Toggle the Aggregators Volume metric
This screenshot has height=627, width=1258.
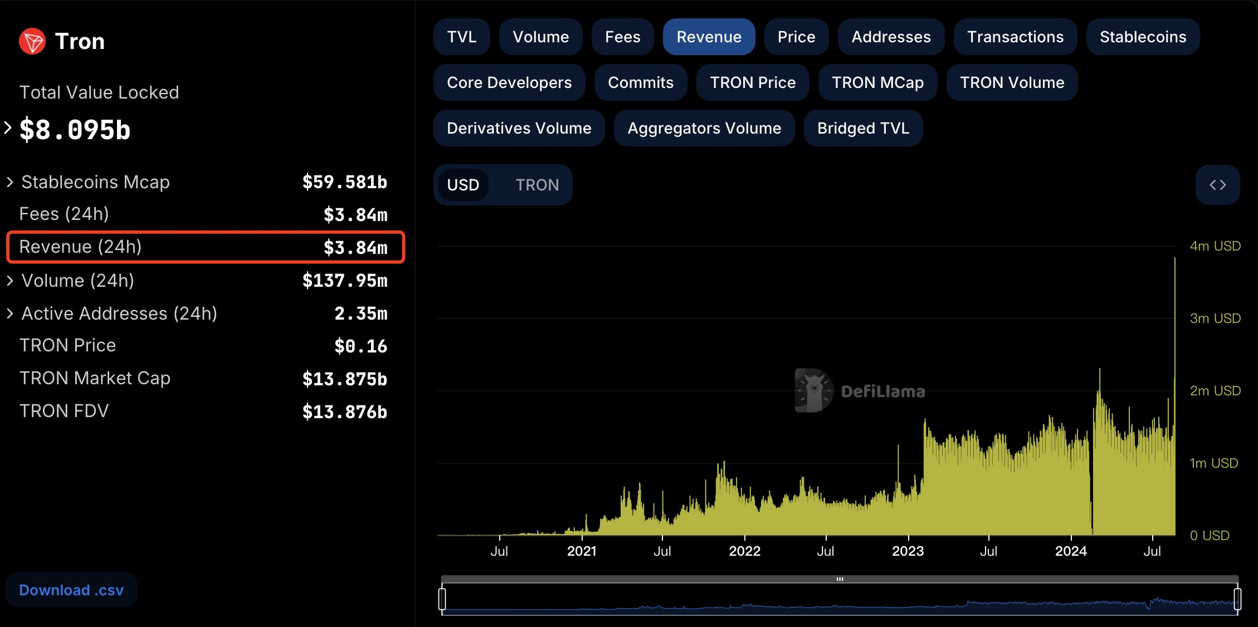(x=704, y=128)
